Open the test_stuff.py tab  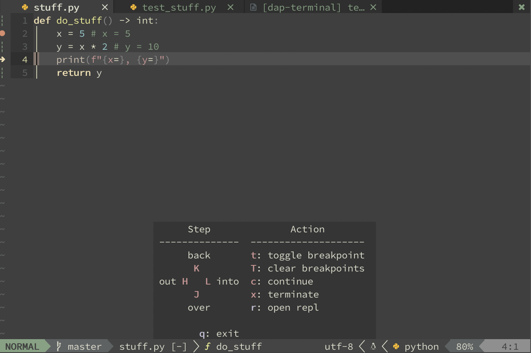click(179, 7)
